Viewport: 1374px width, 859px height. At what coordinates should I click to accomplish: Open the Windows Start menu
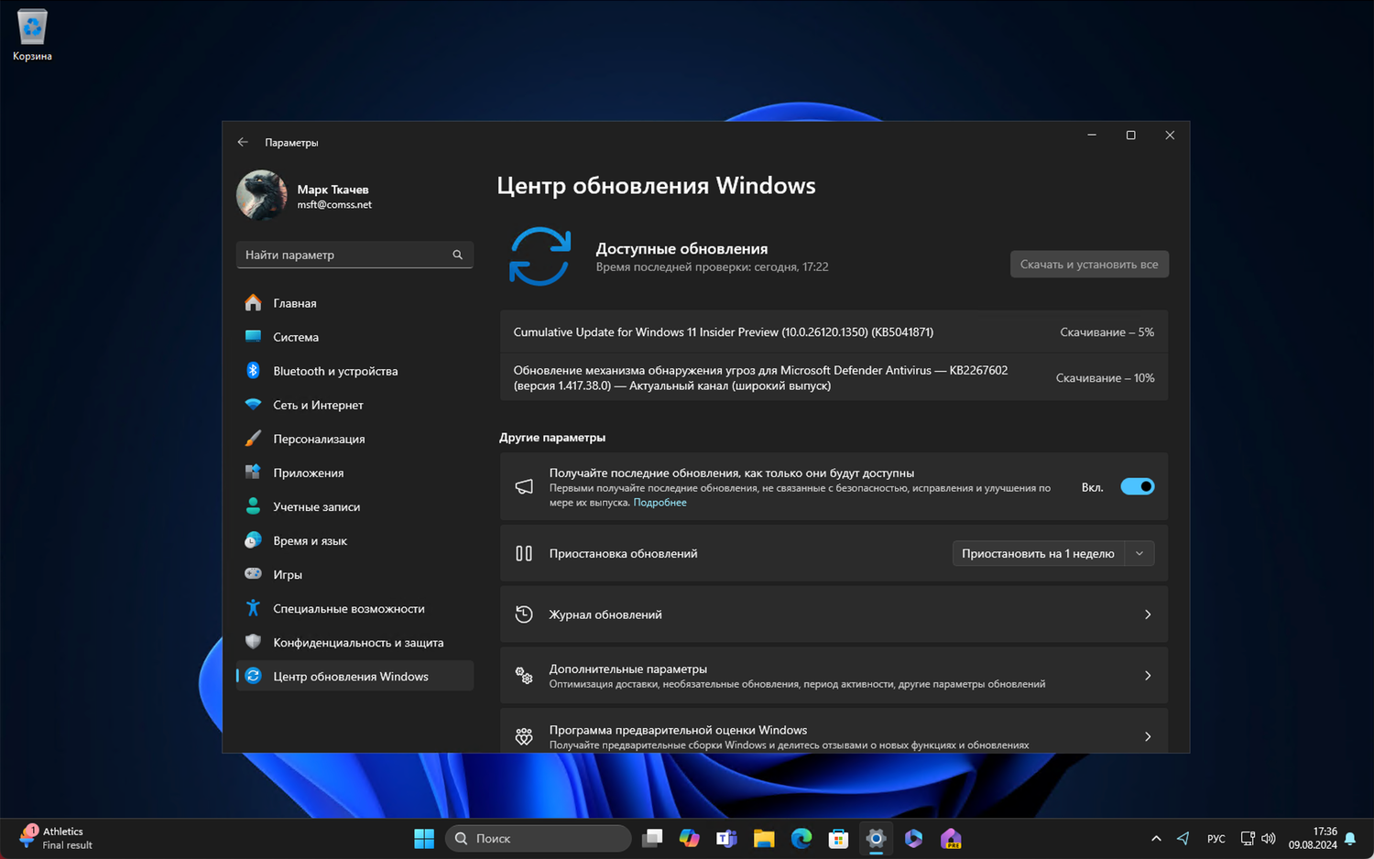point(424,838)
